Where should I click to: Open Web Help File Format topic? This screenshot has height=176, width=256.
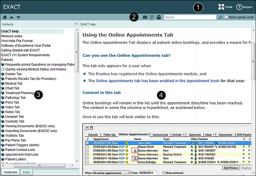(x=17, y=41)
